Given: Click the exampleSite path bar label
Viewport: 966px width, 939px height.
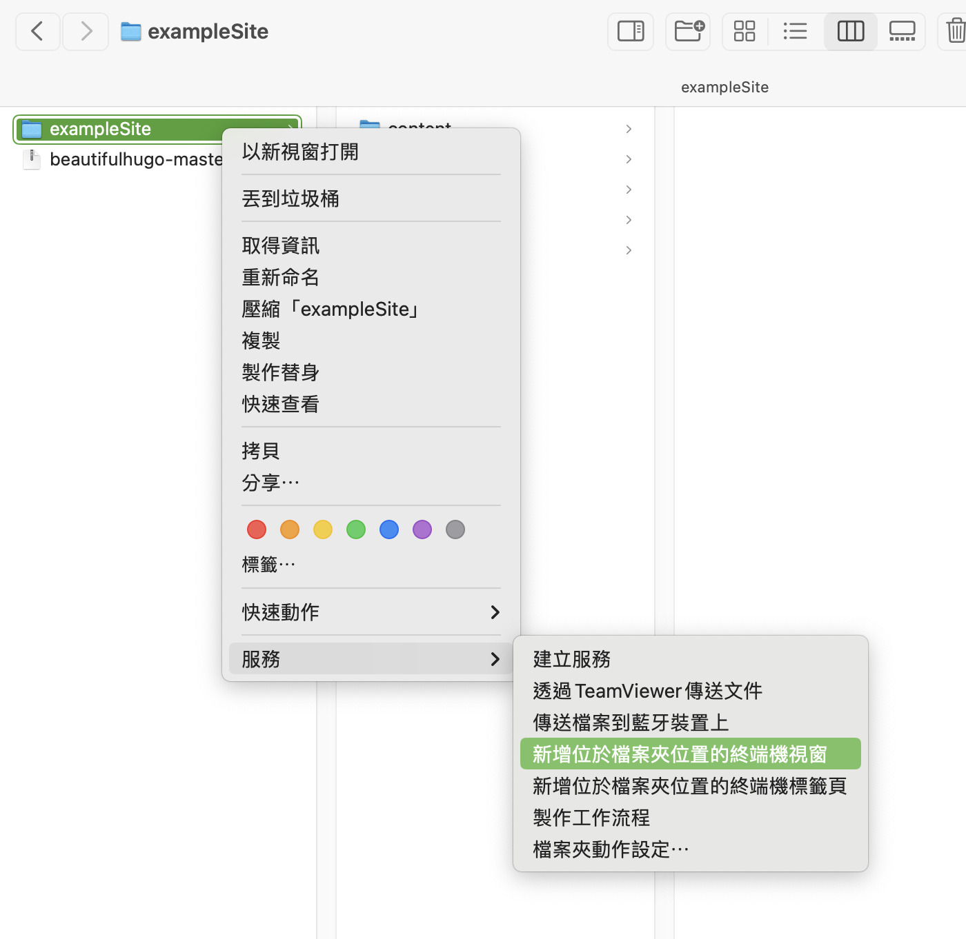Looking at the screenshot, I should [724, 88].
